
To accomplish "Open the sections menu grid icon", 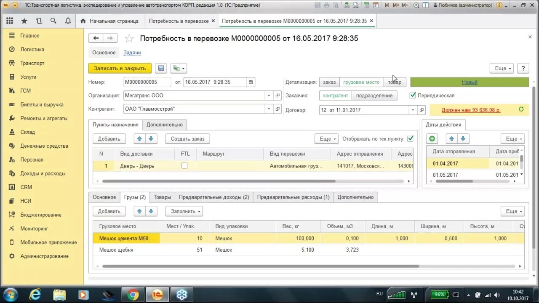I will 10,21.
